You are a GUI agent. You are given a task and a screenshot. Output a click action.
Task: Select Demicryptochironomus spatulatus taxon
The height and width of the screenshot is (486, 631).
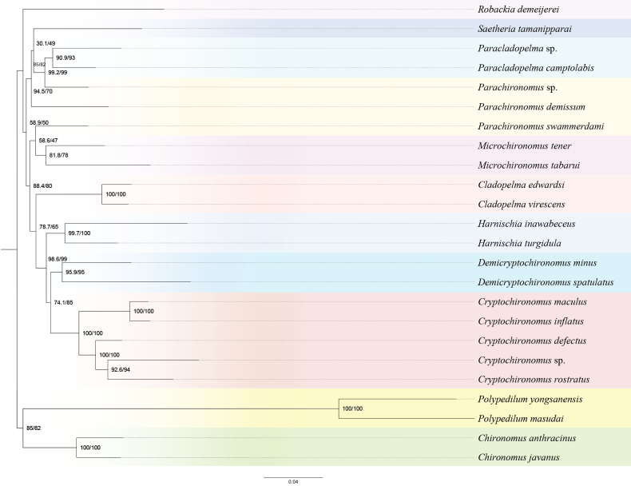click(x=546, y=282)
